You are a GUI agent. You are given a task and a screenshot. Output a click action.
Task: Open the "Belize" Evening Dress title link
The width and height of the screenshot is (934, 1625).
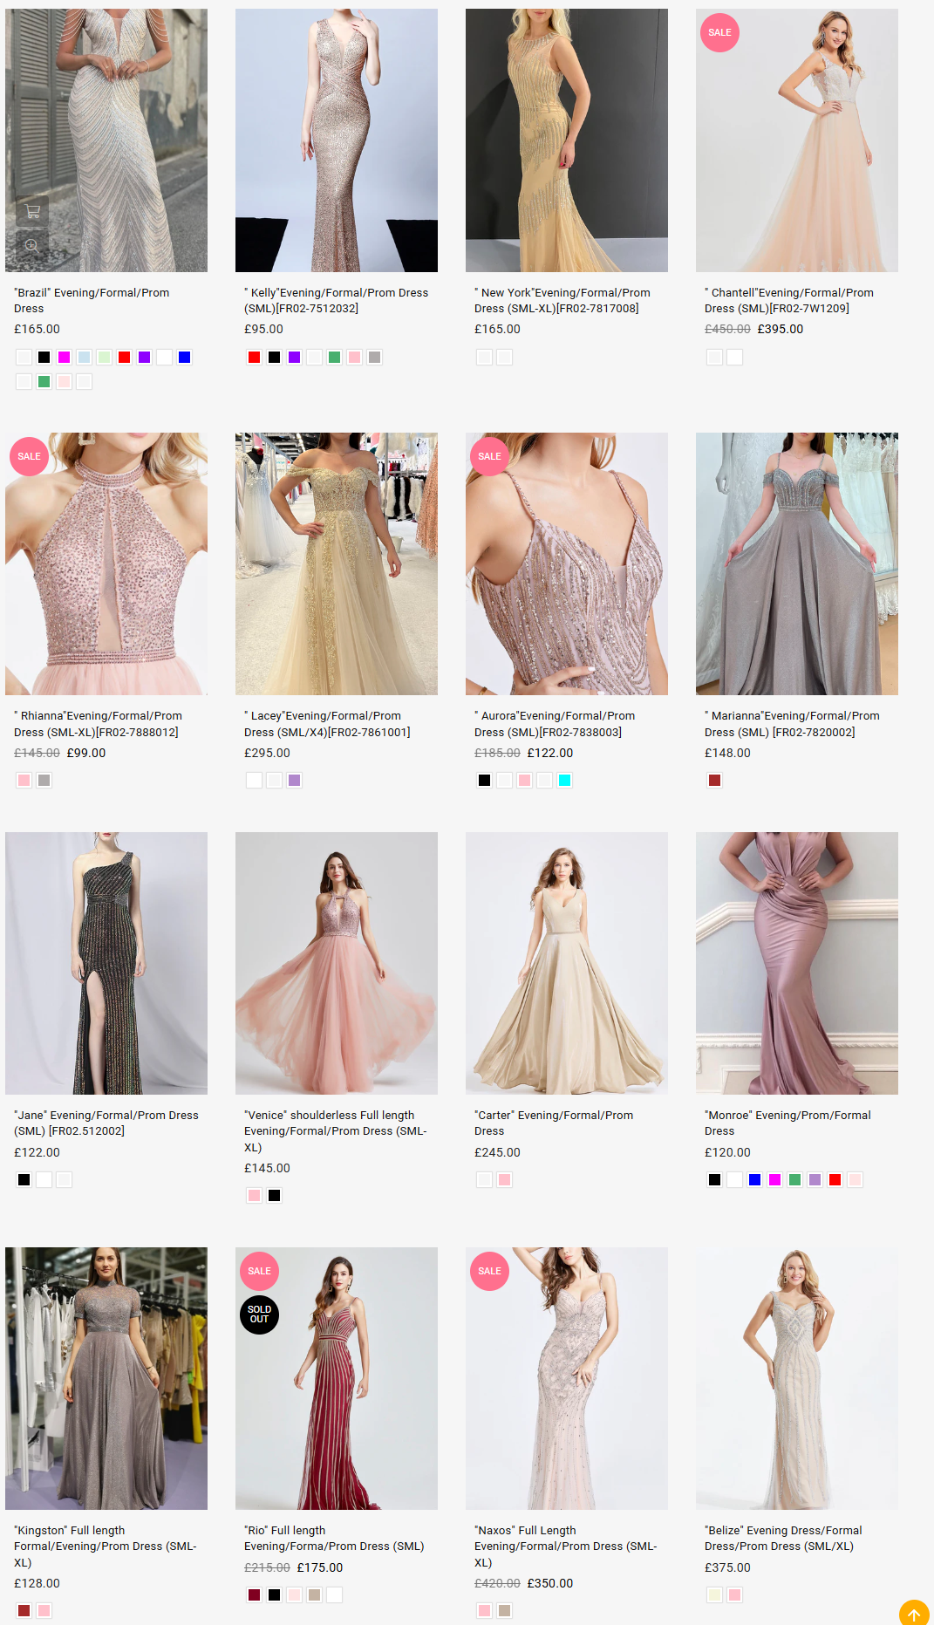tap(782, 1538)
